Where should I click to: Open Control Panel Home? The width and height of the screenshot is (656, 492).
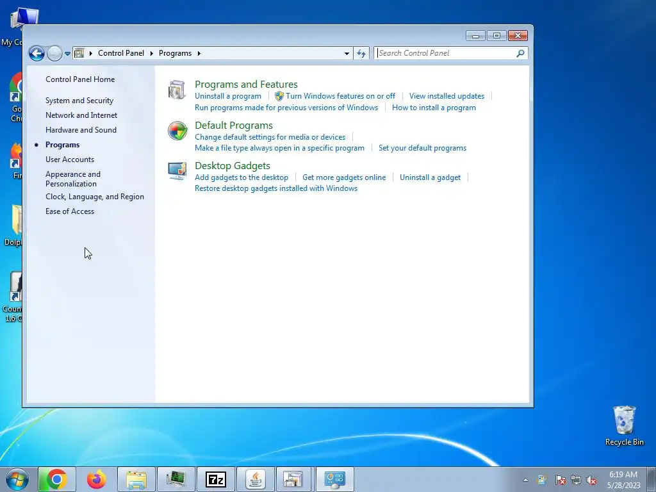click(80, 79)
